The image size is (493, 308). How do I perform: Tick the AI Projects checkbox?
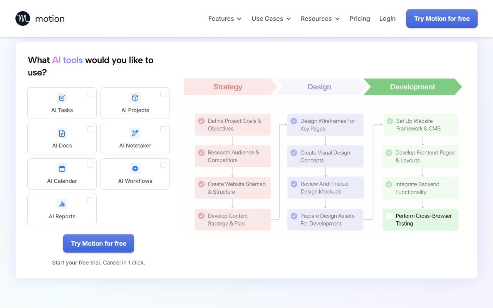pyautogui.click(x=163, y=94)
